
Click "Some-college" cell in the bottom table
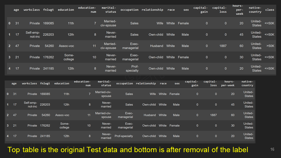pos(64,126)
